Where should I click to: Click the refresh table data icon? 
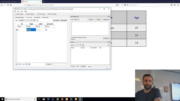[34, 20]
